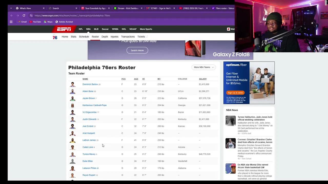Open the Maps bookmark

coord(48,22)
